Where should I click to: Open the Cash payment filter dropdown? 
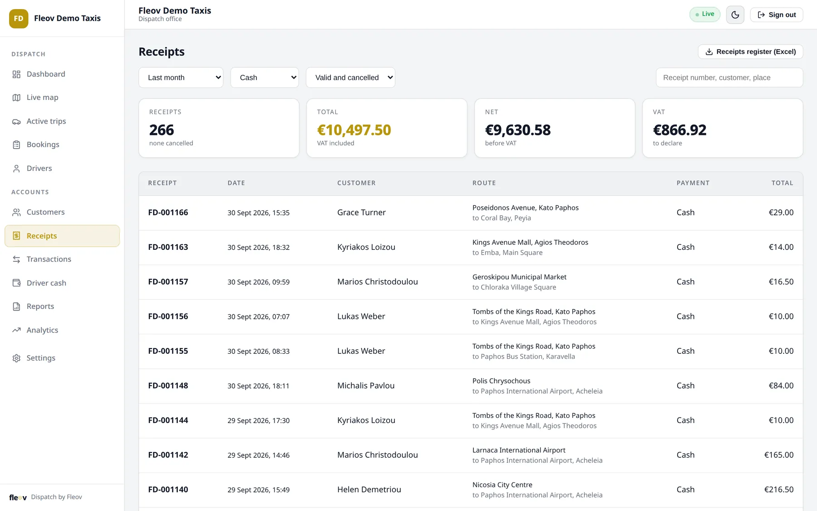coord(265,78)
